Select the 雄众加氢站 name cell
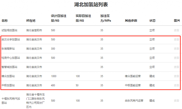This screenshot has height=109, width=182. [x=8, y=76]
